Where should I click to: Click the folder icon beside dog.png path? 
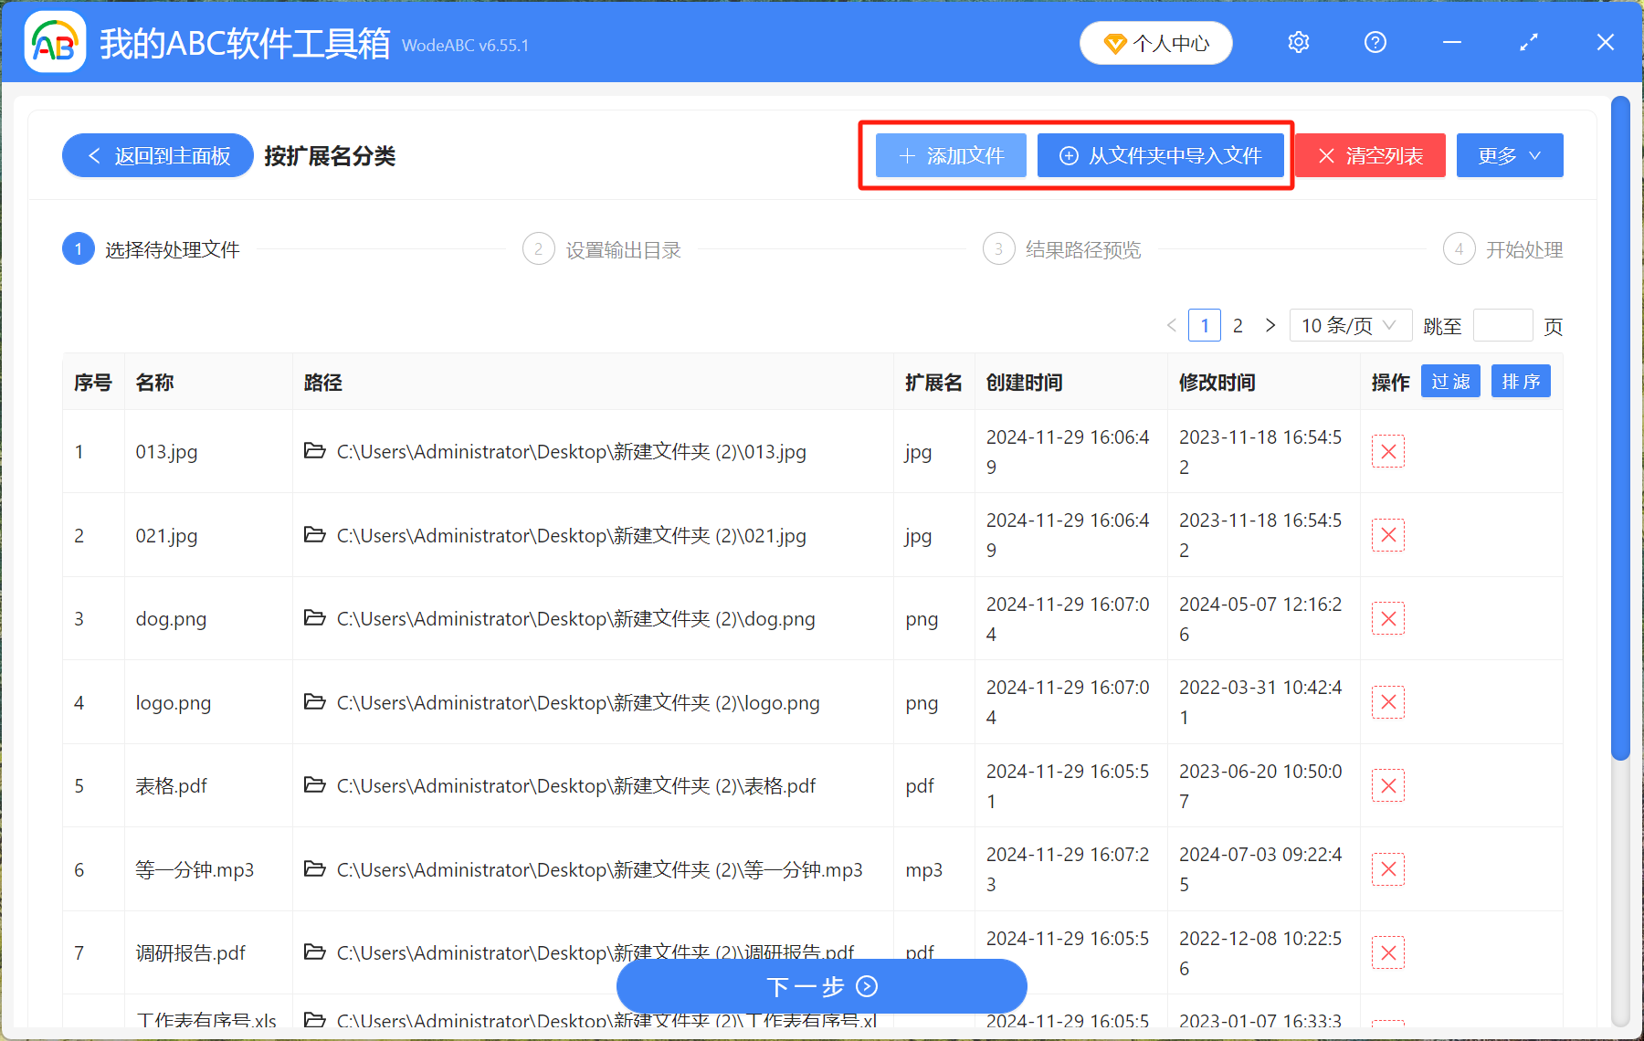314,618
